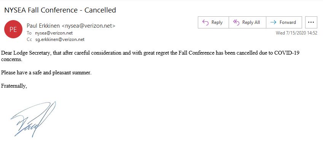
Task: Click the To recipient nysea@verizon.net
Action: (54, 33)
